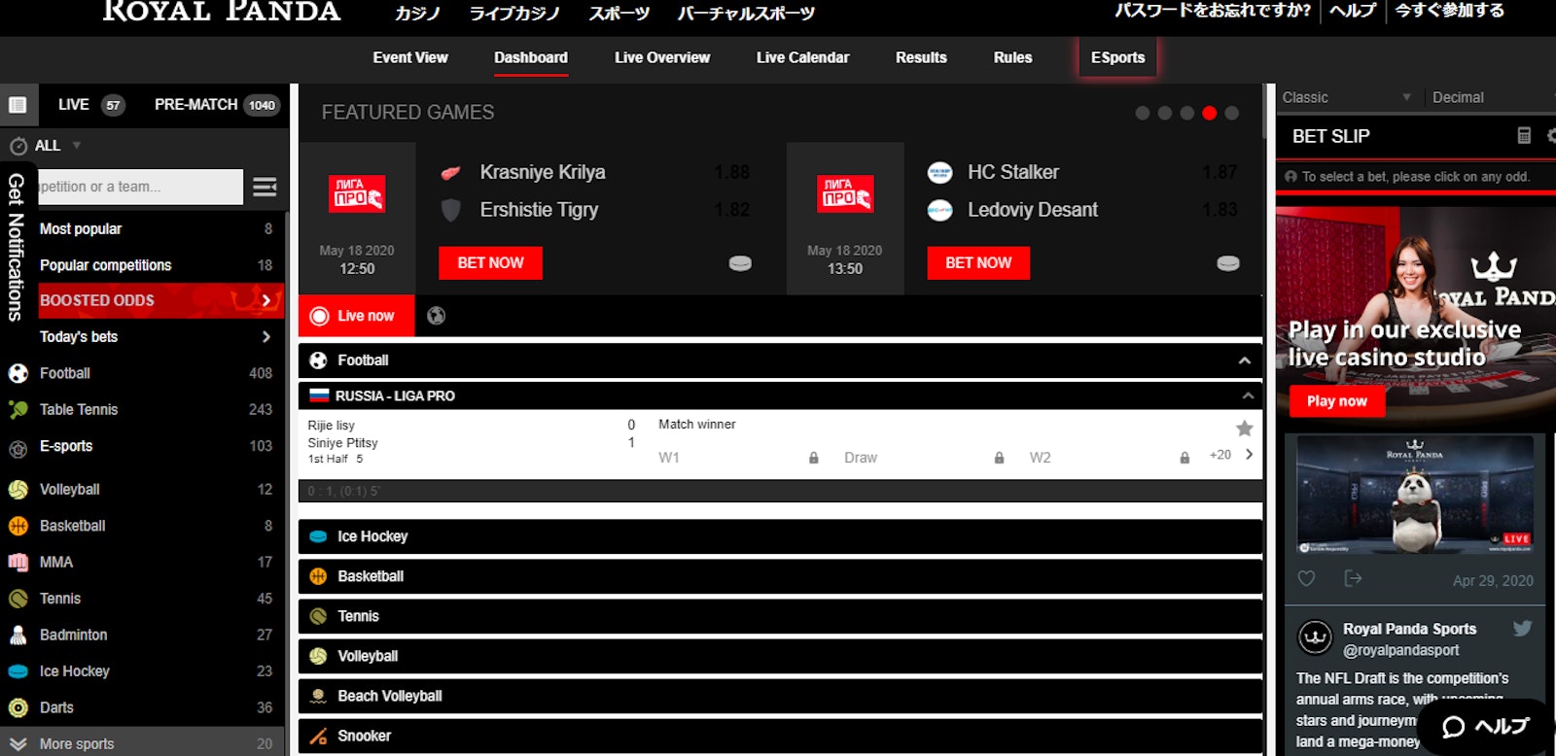This screenshot has width=1556, height=756.
Task: Click the competition or team search field
Action: point(139,187)
